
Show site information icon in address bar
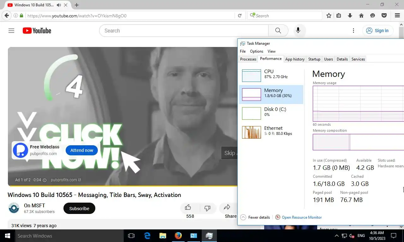tap(16, 15)
